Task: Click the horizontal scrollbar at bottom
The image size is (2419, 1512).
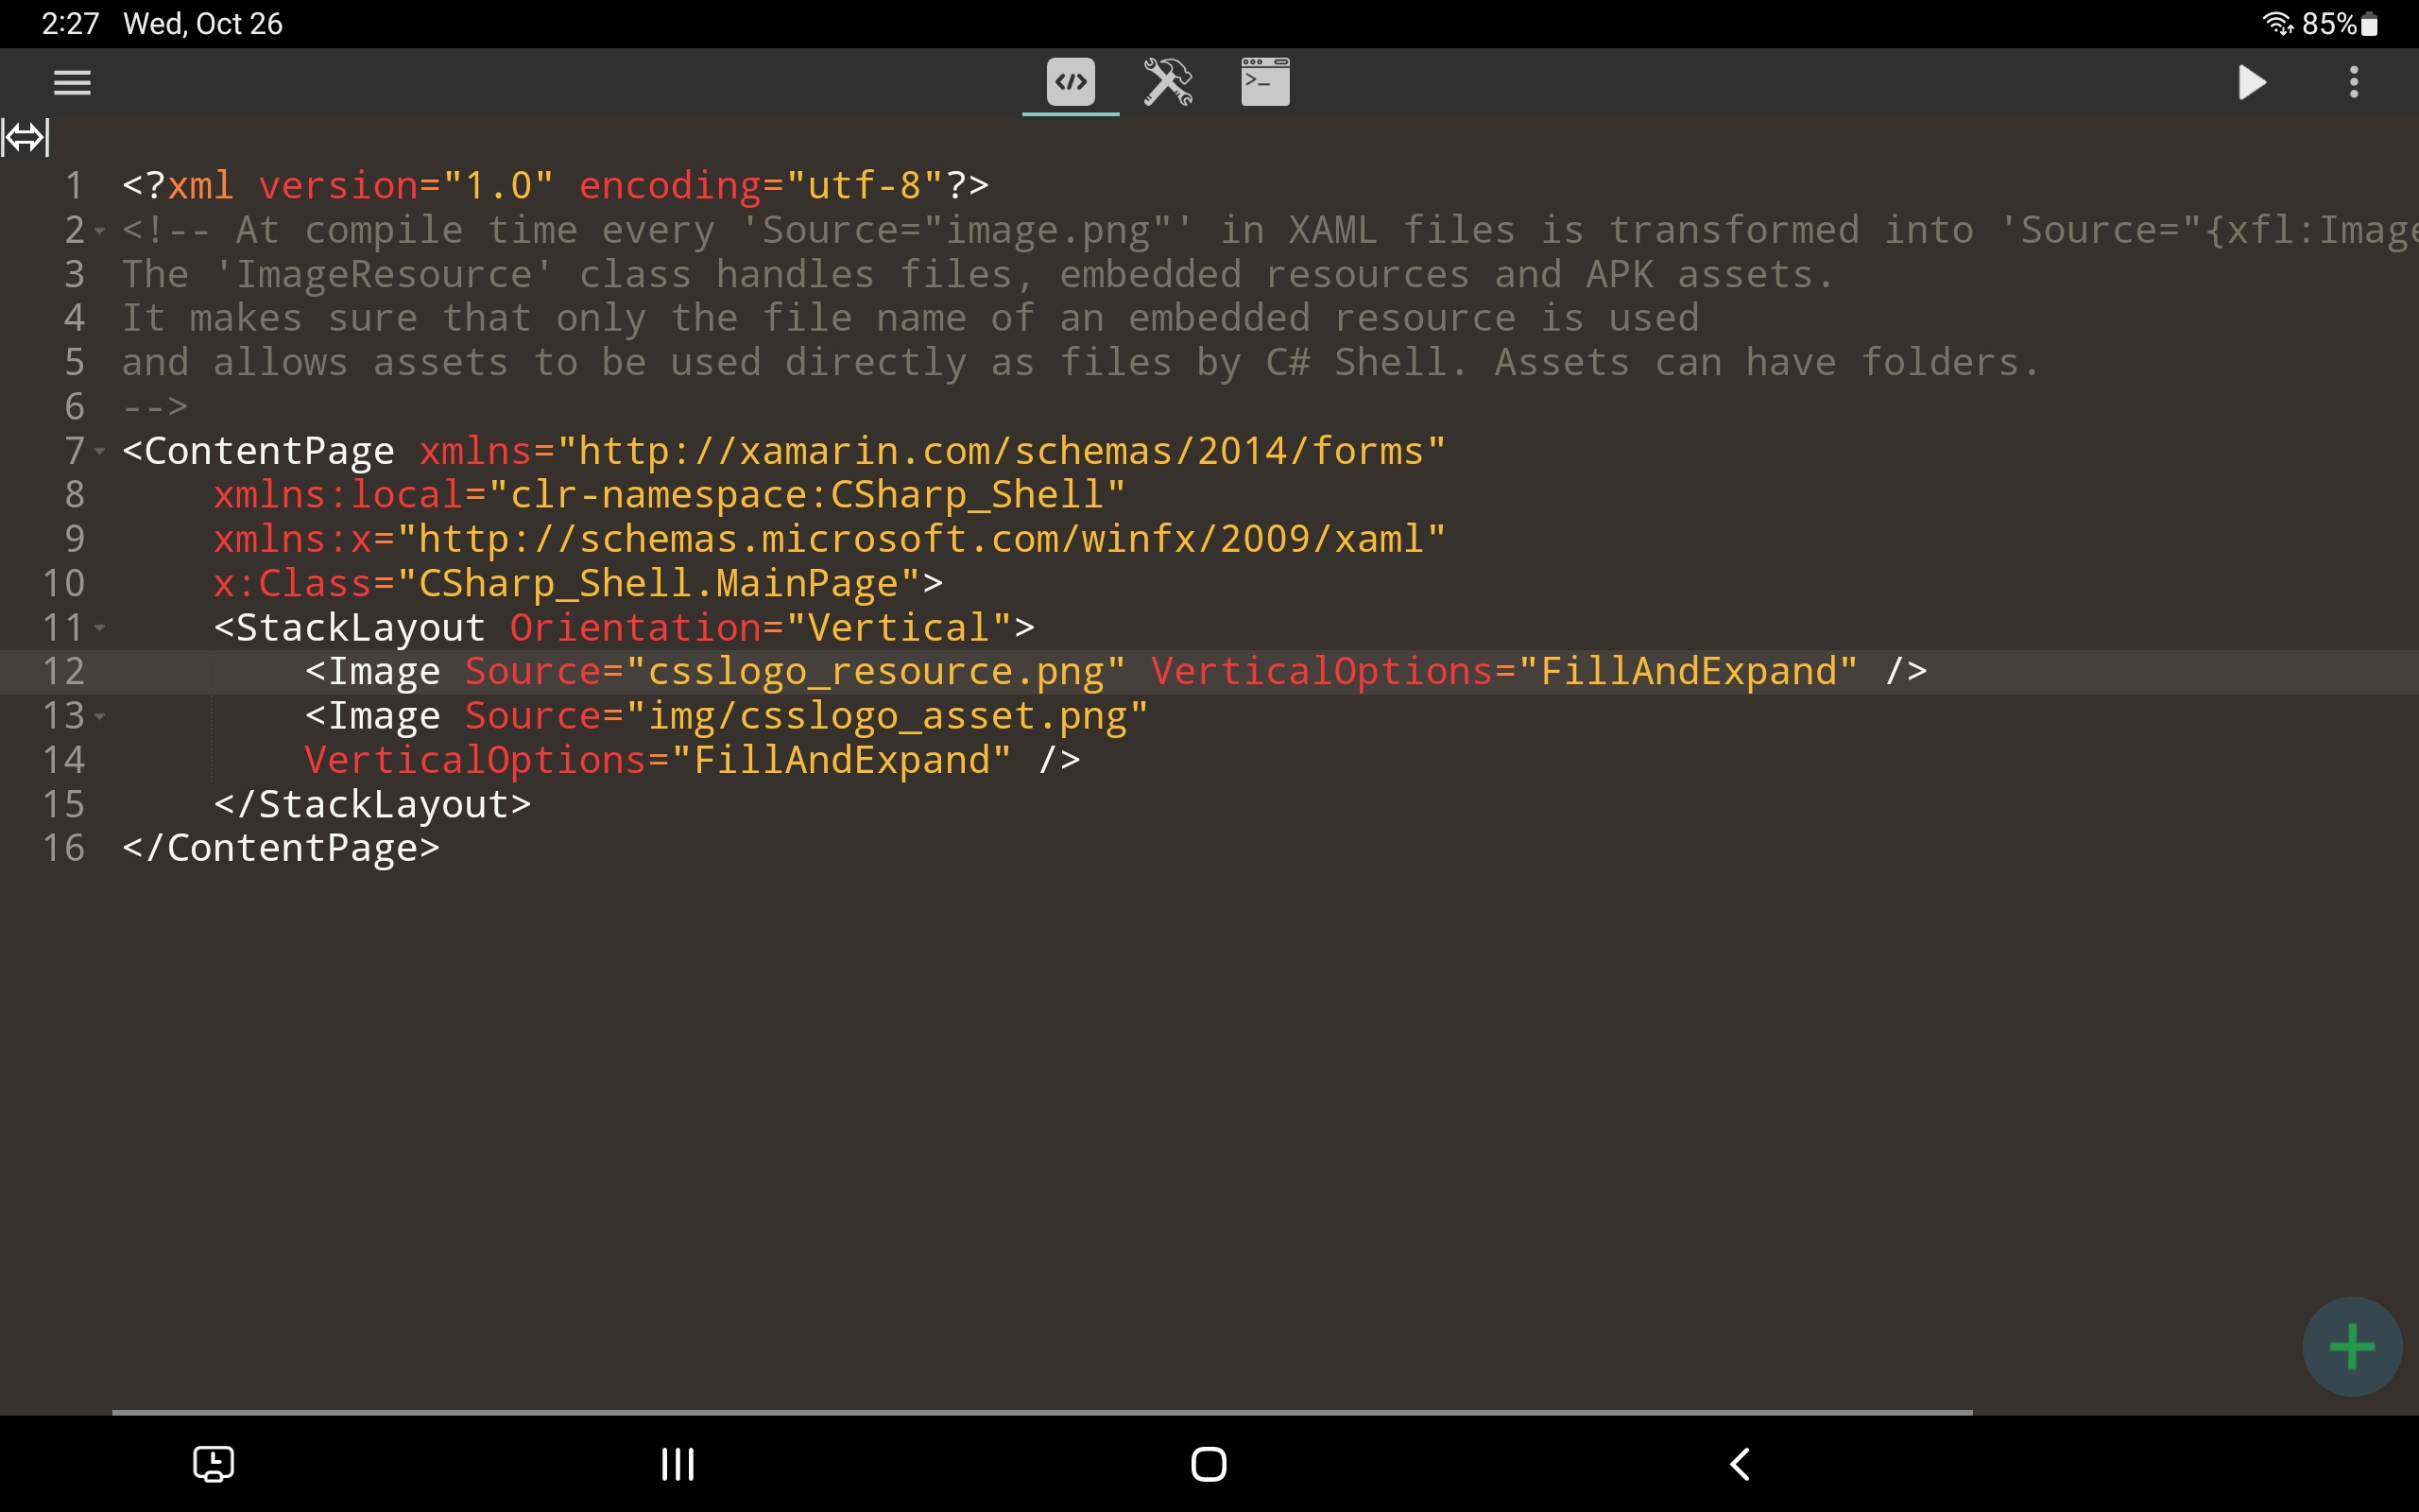Action: coord(1041,1411)
